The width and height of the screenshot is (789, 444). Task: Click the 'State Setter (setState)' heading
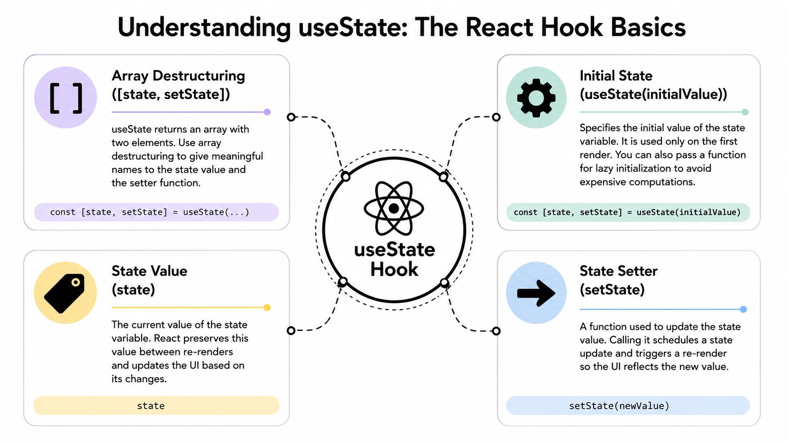pyautogui.click(x=618, y=280)
